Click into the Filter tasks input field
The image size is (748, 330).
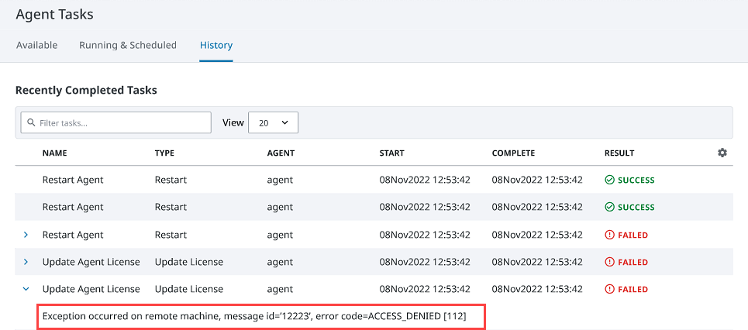click(116, 122)
